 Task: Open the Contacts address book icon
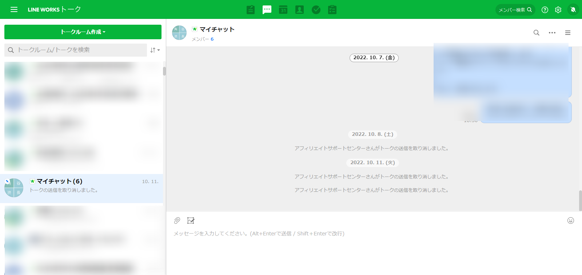click(299, 10)
